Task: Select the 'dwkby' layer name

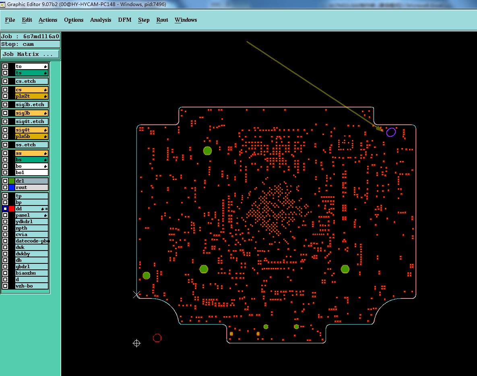Action: (x=23, y=254)
